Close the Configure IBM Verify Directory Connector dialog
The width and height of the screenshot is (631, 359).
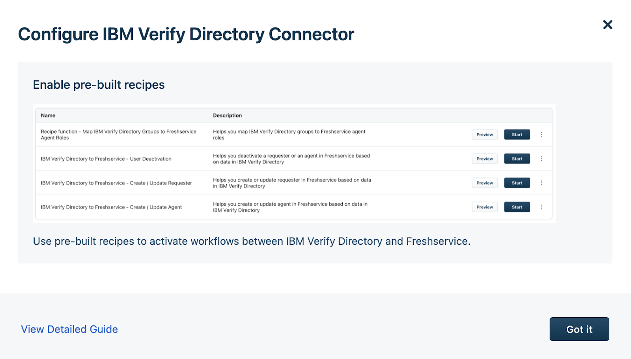[608, 25]
